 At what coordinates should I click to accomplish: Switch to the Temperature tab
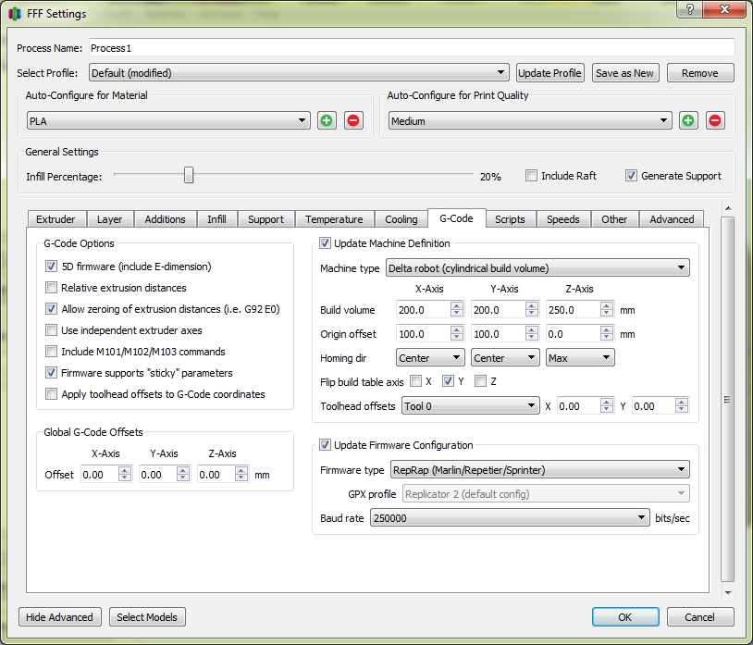click(334, 219)
